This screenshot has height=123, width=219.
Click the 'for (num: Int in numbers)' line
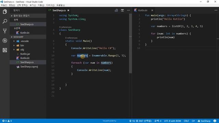(x=171, y=33)
